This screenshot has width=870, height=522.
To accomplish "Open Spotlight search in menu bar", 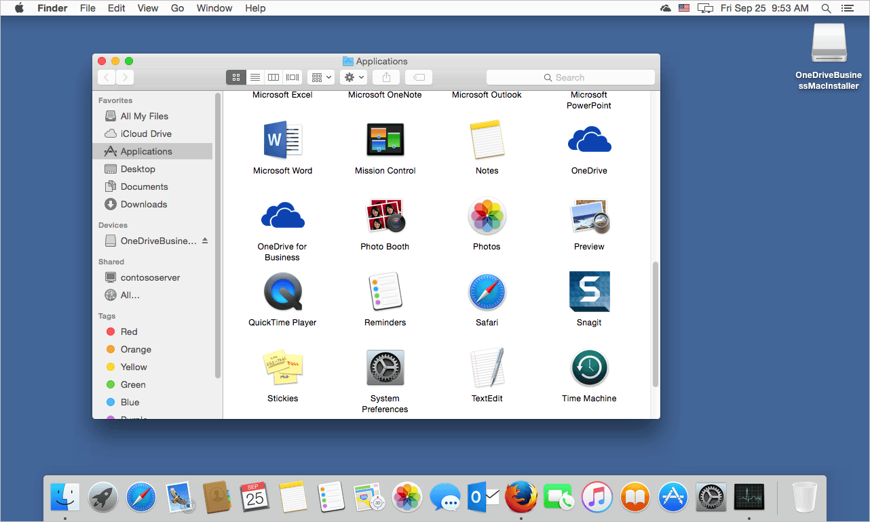I will [826, 8].
